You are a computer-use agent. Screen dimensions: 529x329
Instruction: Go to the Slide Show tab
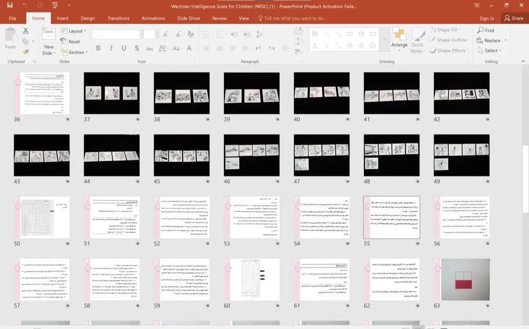pyautogui.click(x=189, y=18)
